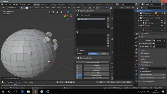The width and height of the screenshot is (167, 94).
Task: Expand the Custom Properties section
Action: (147, 81)
